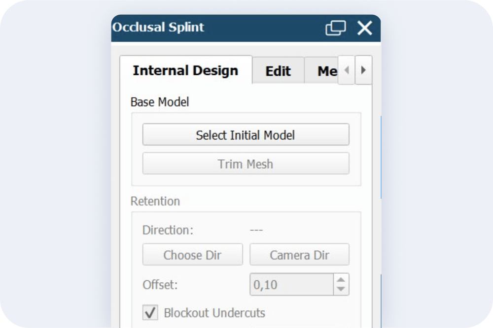The width and height of the screenshot is (493, 328).
Task: Toggle the Blockout Undercuts checkbox
Action: pos(150,312)
